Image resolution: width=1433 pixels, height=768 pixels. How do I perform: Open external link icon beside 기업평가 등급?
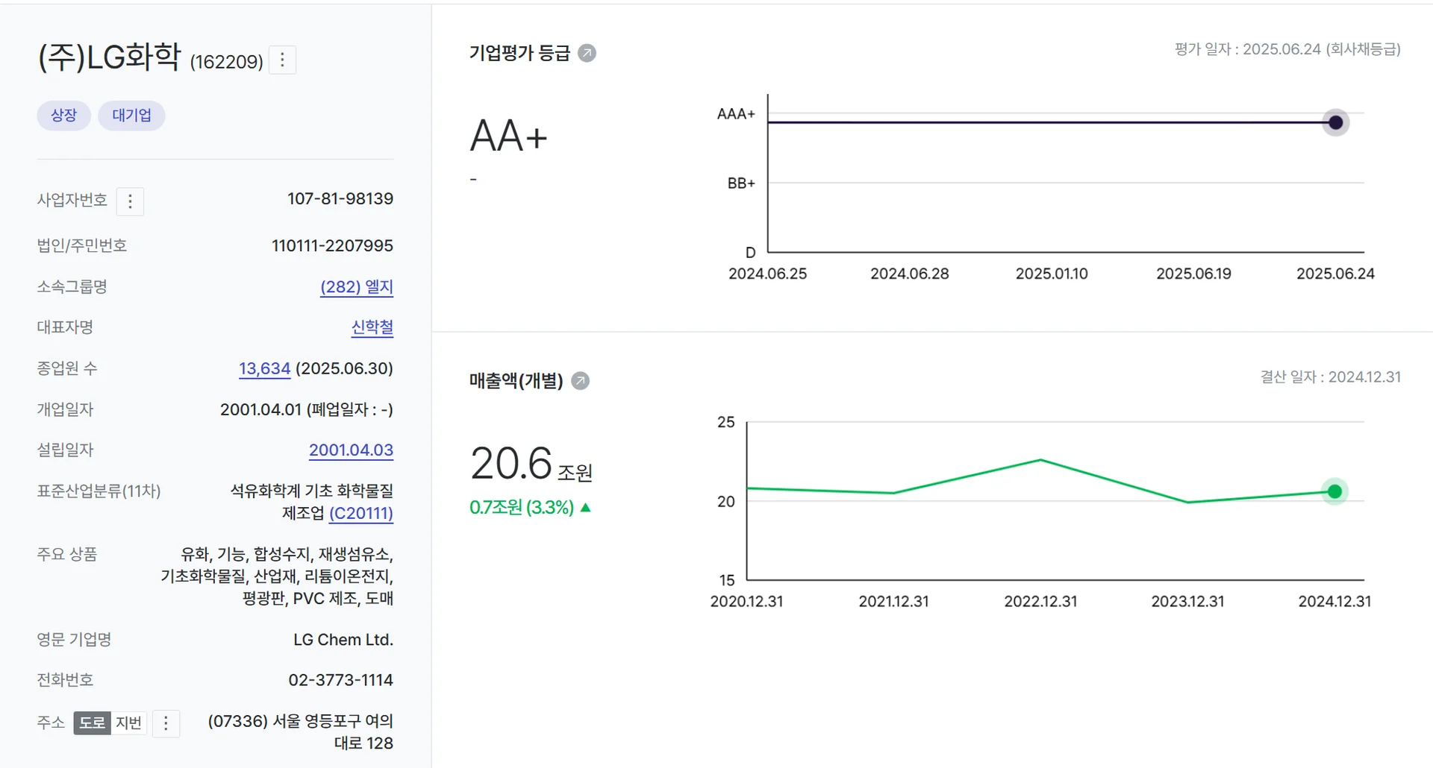(x=587, y=52)
